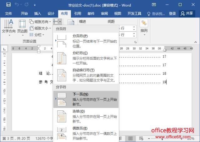The height and width of the screenshot is (142, 200).
Task: Switch to the 开发工具 tab
Action: click(x=134, y=13)
